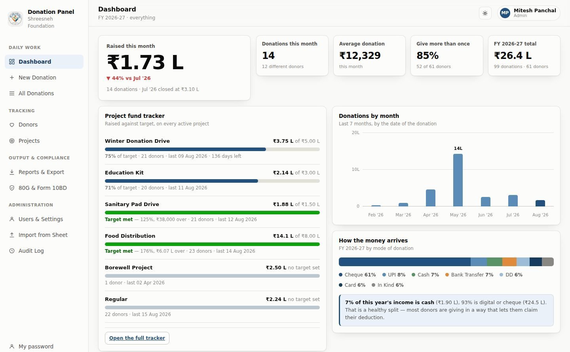The height and width of the screenshot is (352, 570).
Task: Open Mitesh Panchal account menu
Action: (529, 13)
